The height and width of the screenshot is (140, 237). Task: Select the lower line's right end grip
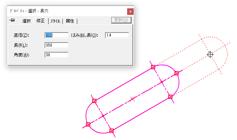click(170, 97)
